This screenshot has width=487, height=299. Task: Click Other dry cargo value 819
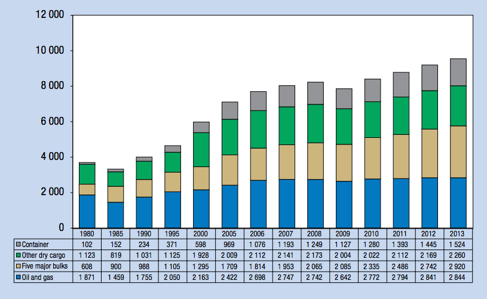(115, 255)
